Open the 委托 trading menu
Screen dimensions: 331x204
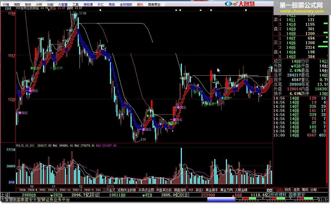140,4
